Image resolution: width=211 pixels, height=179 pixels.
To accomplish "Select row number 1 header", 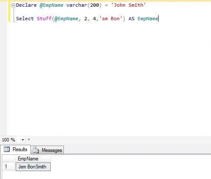I will tap(8, 167).
